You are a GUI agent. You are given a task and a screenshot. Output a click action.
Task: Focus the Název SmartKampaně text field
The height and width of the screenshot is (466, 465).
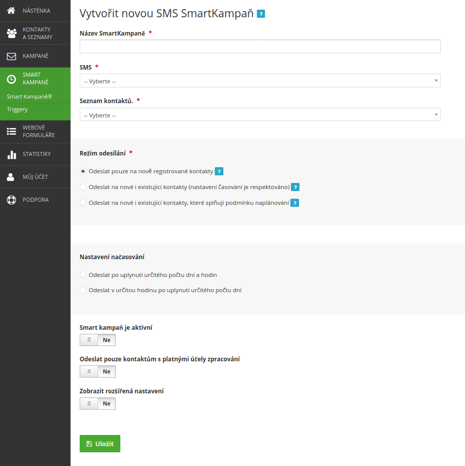coord(260,47)
